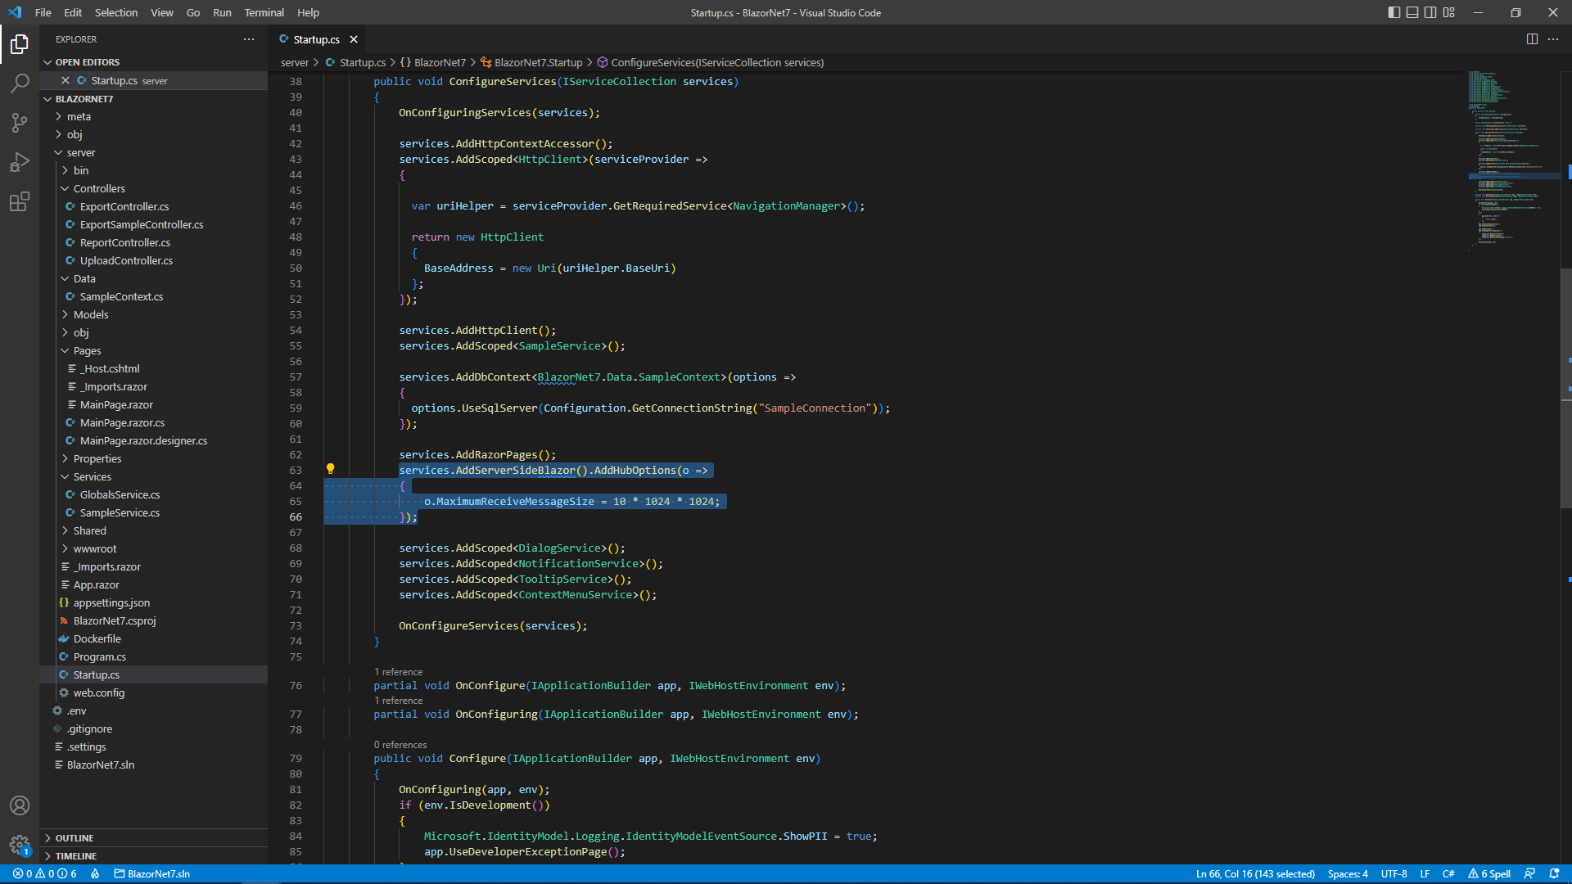Expand the Outline section
Screen dimensions: 1572x884
click(x=73, y=837)
